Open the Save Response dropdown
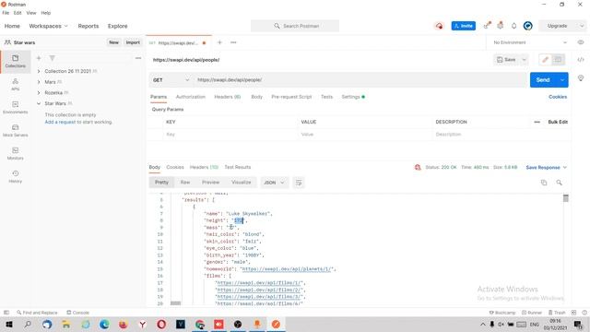Image resolution: width=590 pixels, height=332 pixels. tap(547, 168)
